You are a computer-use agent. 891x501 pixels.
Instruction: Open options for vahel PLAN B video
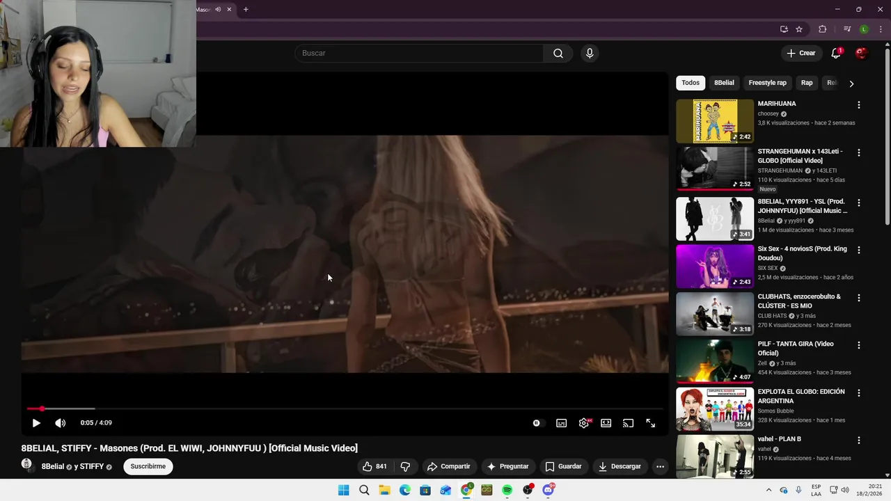click(x=858, y=440)
